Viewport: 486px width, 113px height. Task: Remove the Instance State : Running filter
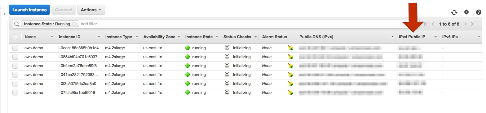pyautogui.click(x=74, y=24)
